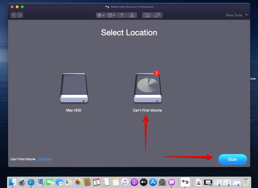258x188 pixels.
Task: Open Finder from the Dock
Action: 12,182
